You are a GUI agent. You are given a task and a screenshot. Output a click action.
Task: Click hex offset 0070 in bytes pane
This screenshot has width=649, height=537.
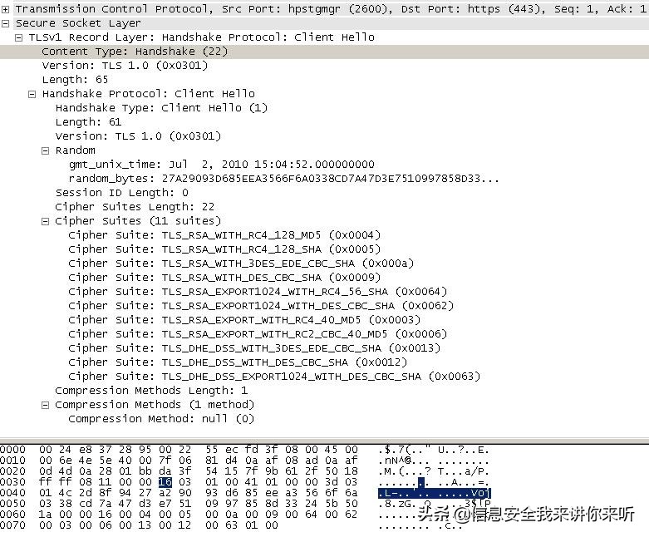pyautogui.click(x=12, y=525)
